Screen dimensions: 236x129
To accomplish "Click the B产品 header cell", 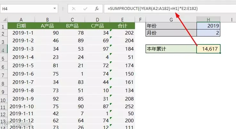I will point(72,26).
